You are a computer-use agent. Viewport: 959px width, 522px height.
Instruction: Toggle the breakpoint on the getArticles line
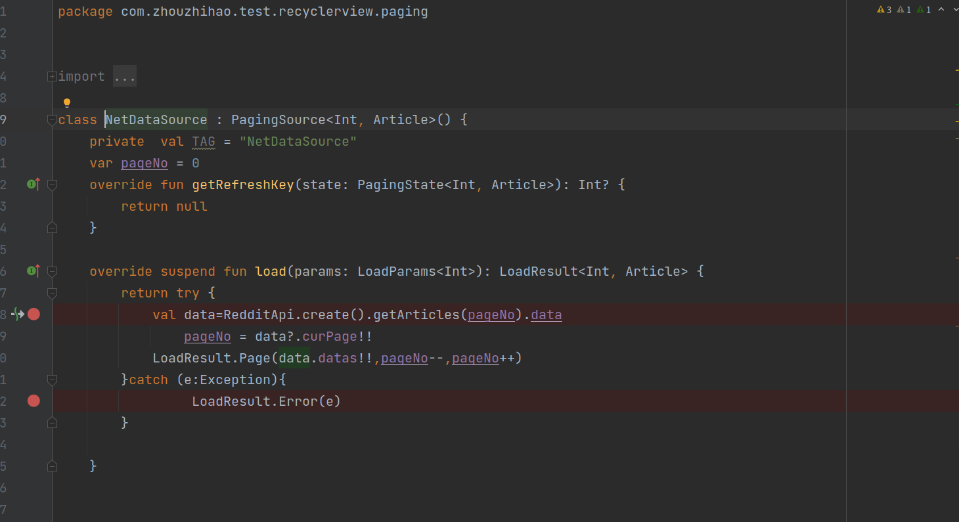click(33, 314)
